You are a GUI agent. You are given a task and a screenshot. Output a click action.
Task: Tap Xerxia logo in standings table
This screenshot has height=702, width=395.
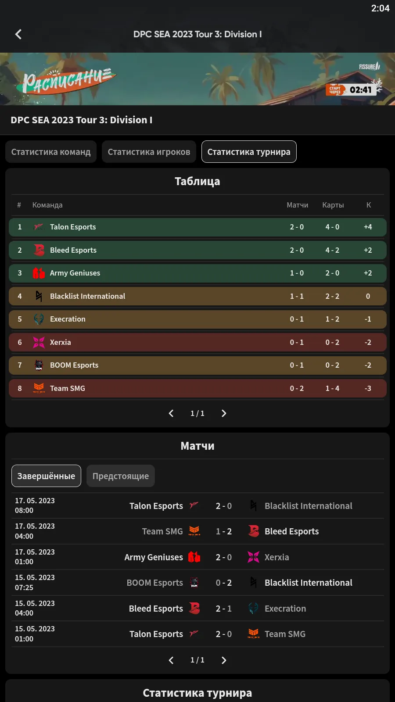click(39, 342)
